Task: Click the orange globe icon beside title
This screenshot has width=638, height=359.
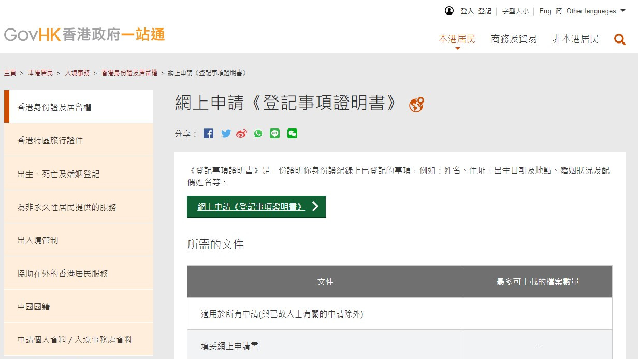Action: (416, 105)
